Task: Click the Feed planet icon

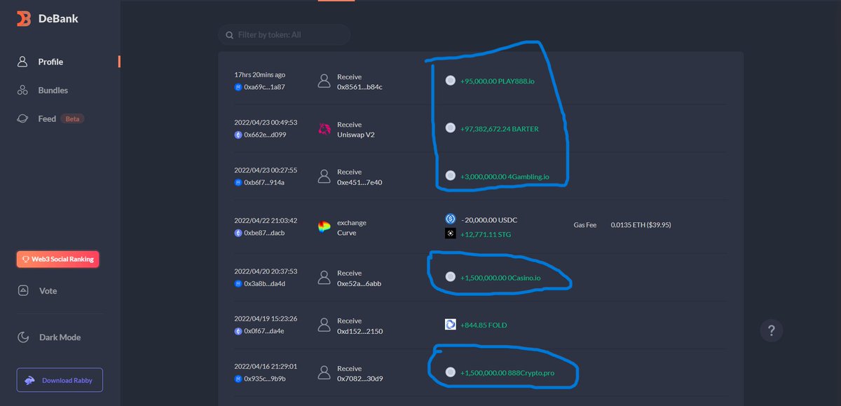Action: pyautogui.click(x=23, y=119)
